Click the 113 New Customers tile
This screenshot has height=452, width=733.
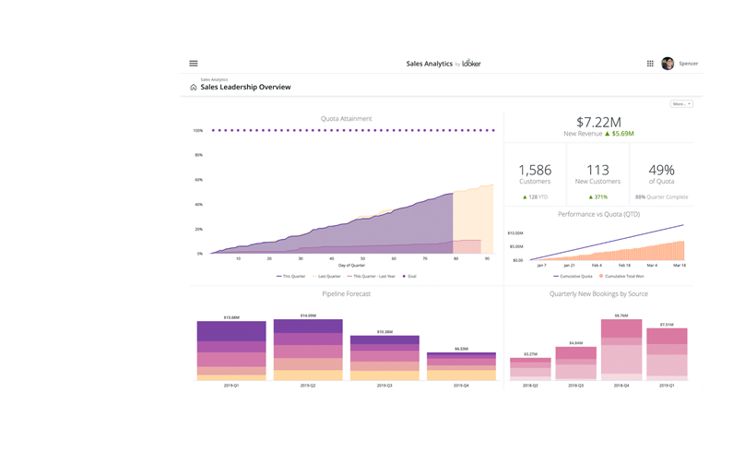[597, 174]
